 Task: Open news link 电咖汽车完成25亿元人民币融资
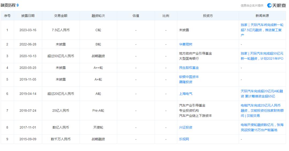point(262,110)
